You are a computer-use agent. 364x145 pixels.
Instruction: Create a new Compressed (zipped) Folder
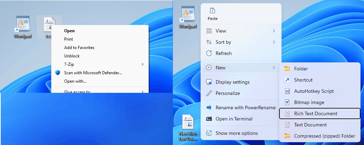click(324, 136)
